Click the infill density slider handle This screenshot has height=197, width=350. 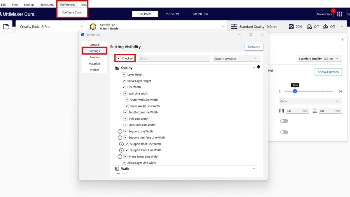tap(295, 91)
